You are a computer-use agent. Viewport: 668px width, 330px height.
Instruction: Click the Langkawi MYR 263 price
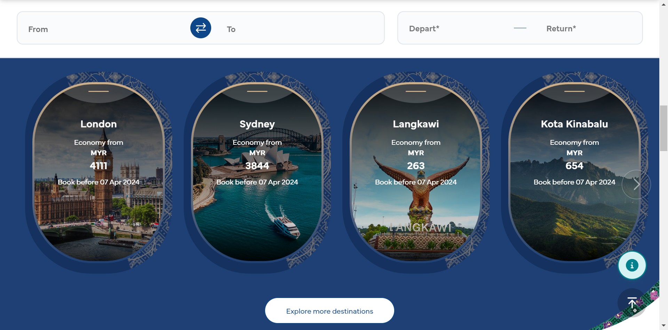416,160
